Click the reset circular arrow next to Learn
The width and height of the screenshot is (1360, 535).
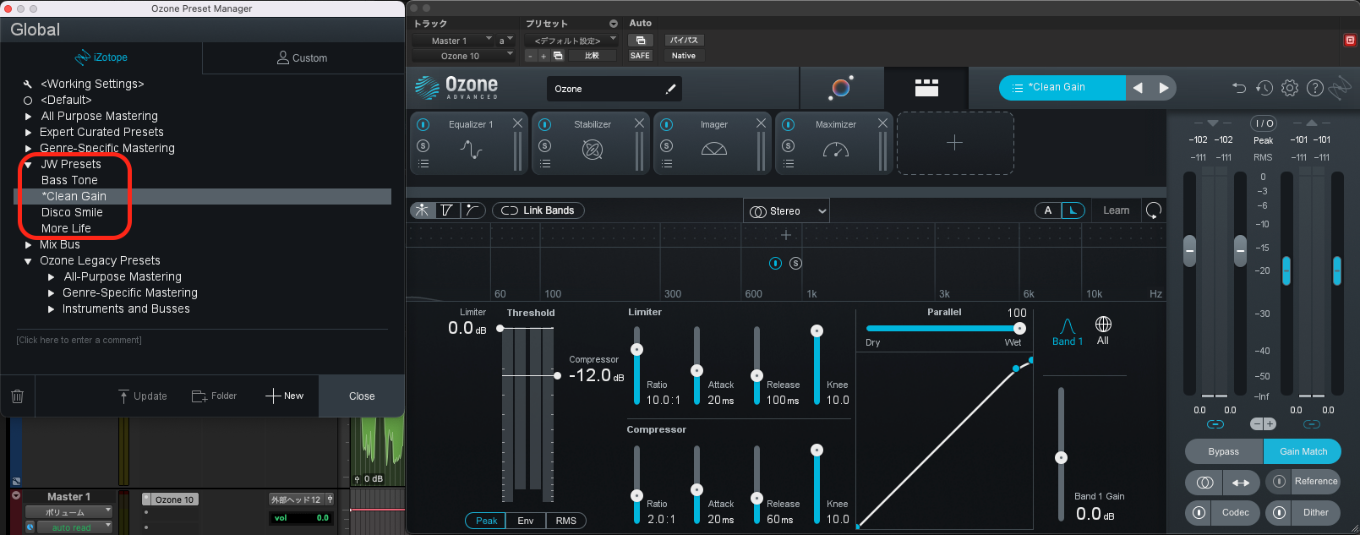[x=1154, y=210]
